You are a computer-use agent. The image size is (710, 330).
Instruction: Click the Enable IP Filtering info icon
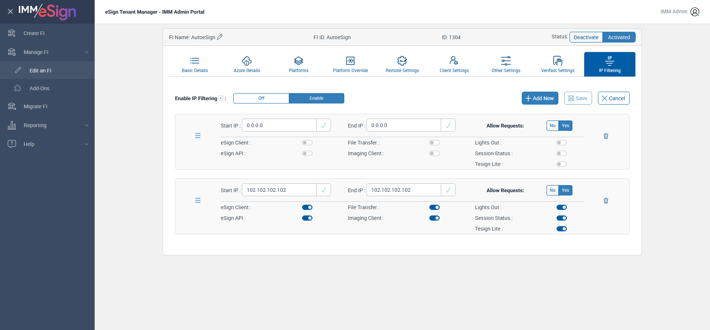pos(221,98)
